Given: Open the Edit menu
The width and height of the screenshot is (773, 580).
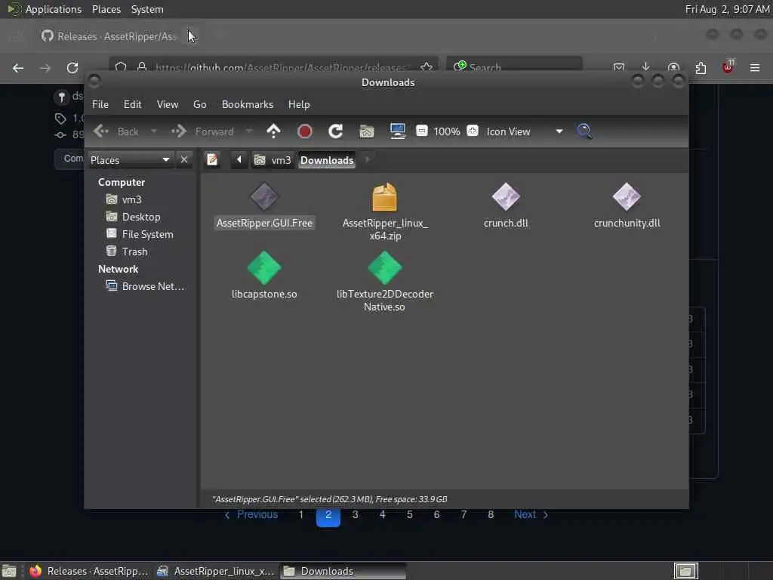Looking at the screenshot, I should click(133, 104).
